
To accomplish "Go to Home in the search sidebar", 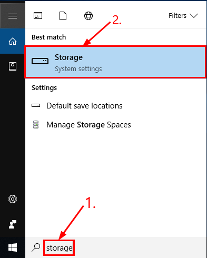I will click(13, 41).
